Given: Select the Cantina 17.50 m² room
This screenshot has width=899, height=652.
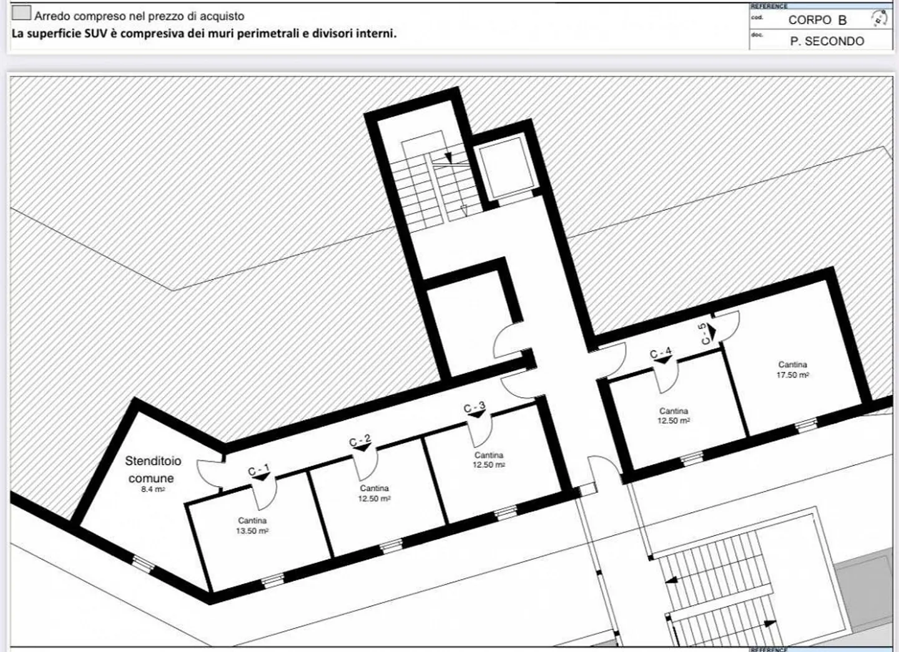Looking at the screenshot, I should (792, 369).
